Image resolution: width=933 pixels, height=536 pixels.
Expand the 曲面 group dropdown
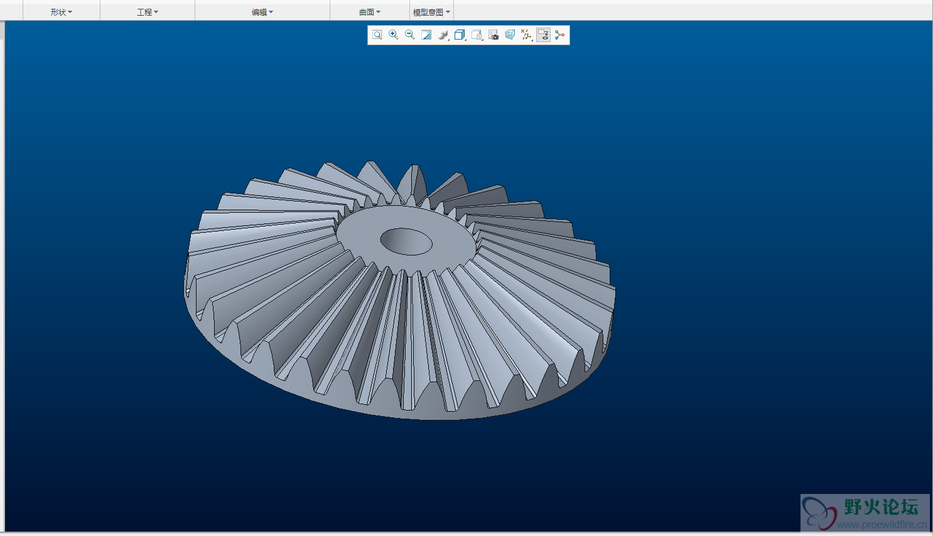[370, 12]
